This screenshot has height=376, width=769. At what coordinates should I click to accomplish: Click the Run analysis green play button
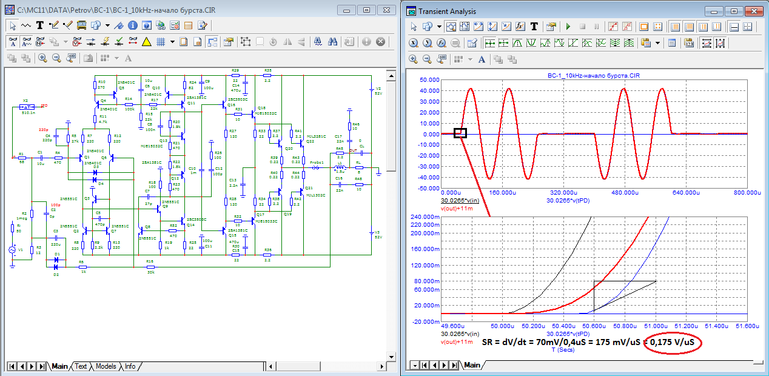568,27
